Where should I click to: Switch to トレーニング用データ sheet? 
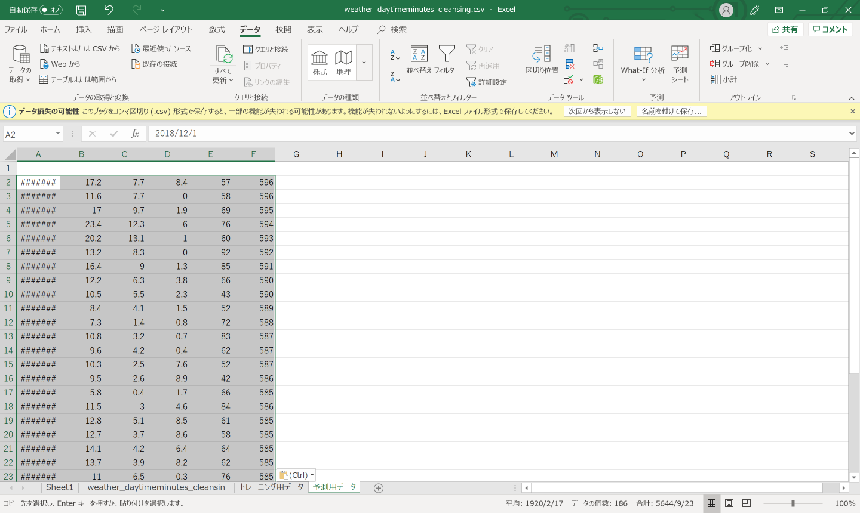tap(272, 487)
